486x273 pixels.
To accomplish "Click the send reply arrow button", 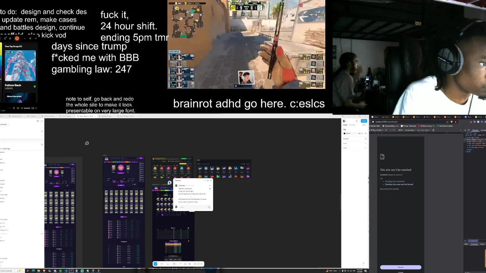I will 209,207.
